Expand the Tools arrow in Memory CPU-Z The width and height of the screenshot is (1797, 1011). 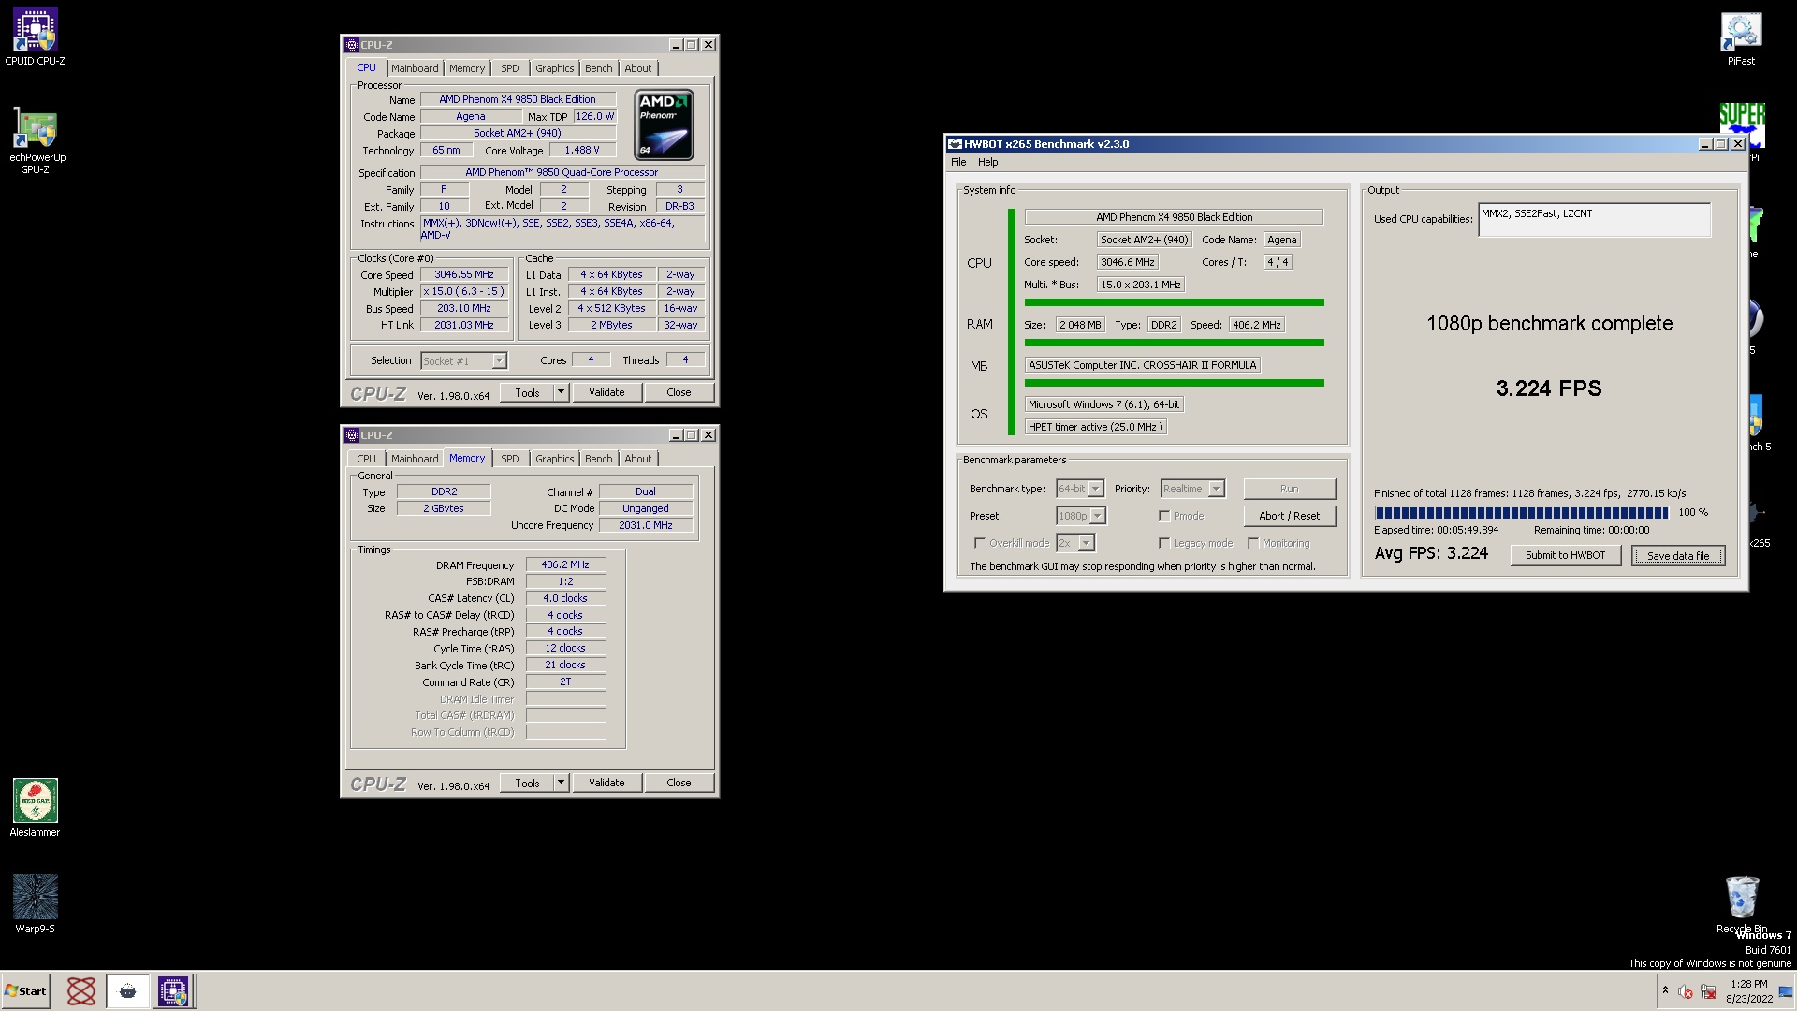(562, 783)
